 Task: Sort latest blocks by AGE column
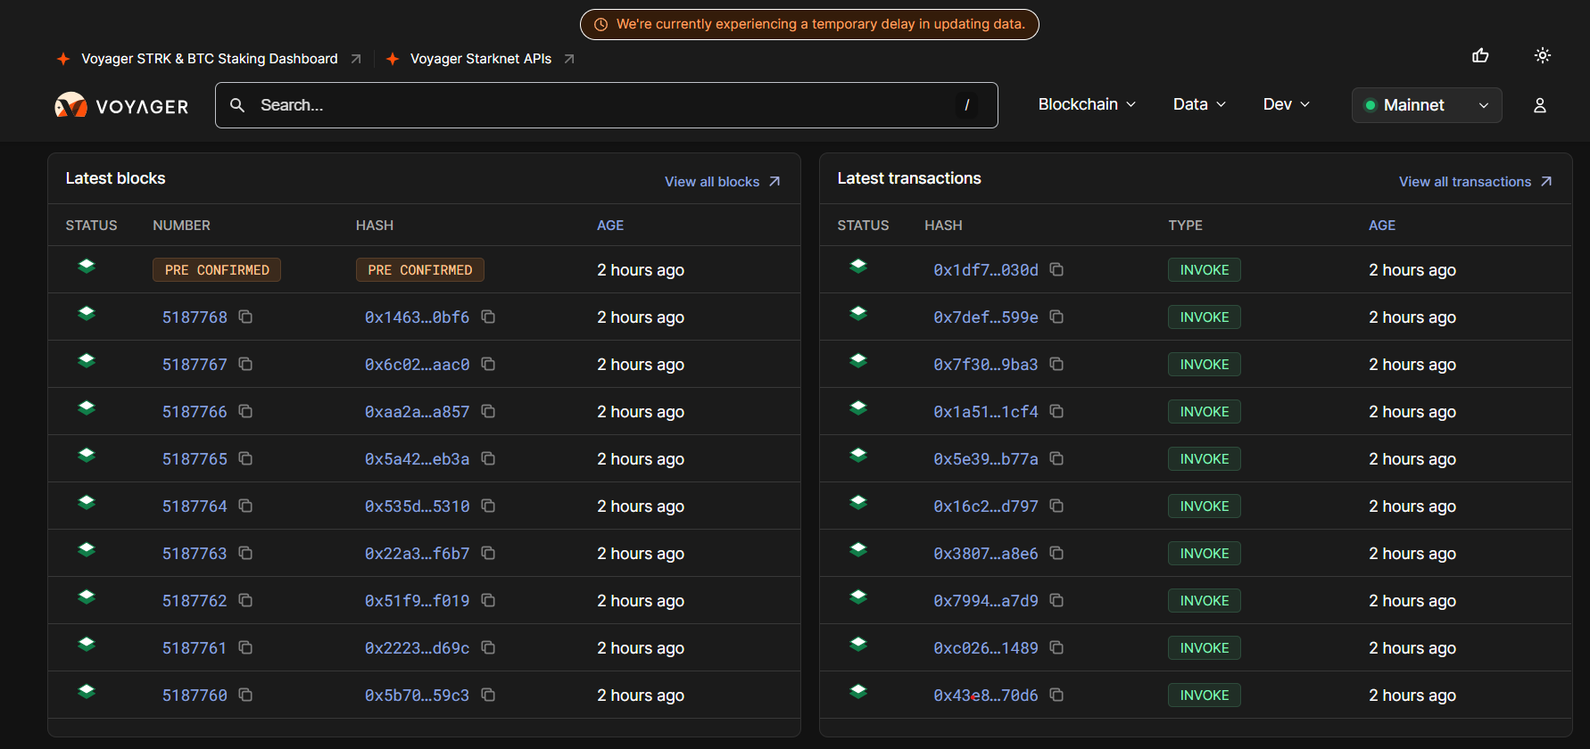[x=610, y=226]
